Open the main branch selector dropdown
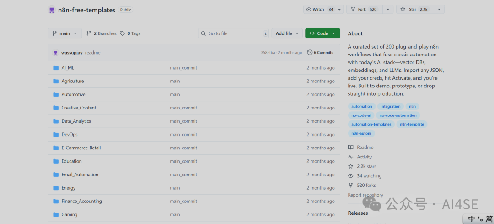This screenshot has width=494, height=224. 65,33
